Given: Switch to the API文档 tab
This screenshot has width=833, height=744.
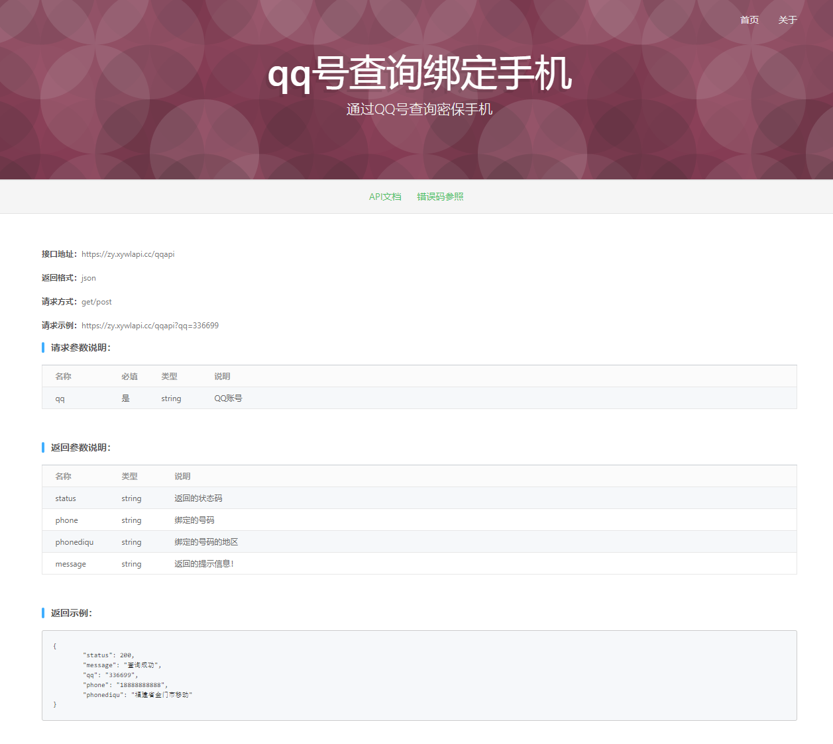Looking at the screenshot, I should pos(385,197).
